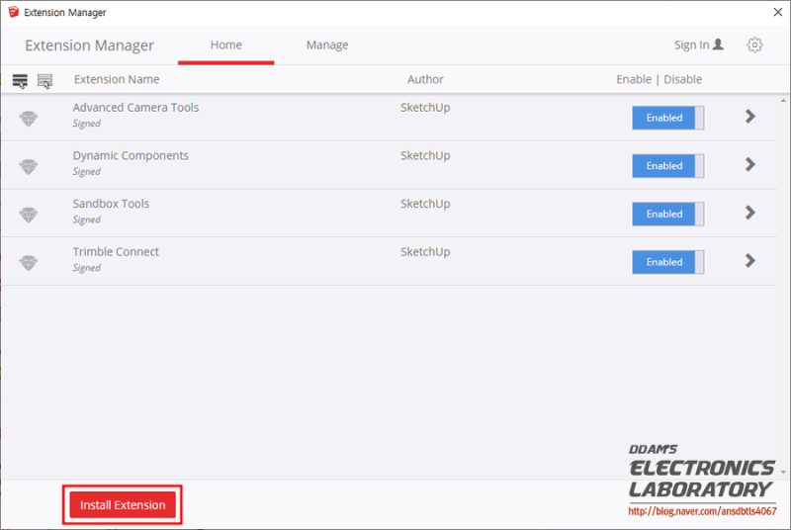Click the gem icon for Advanced Camera Tools
The width and height of the screenshot is (791, 530).
(29, 119)
